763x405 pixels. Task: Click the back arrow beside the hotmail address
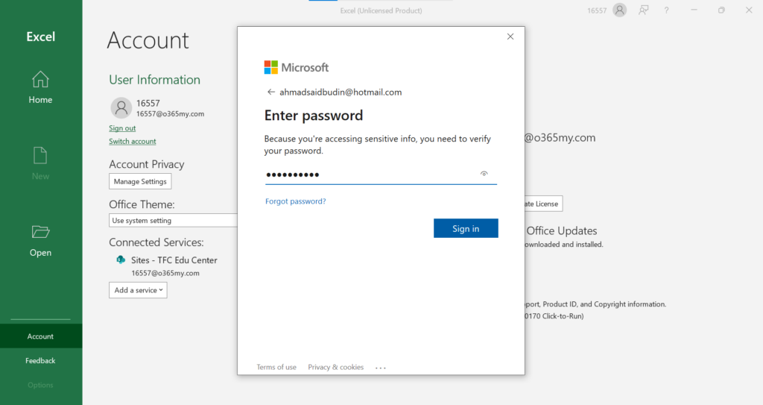point(271,92)
